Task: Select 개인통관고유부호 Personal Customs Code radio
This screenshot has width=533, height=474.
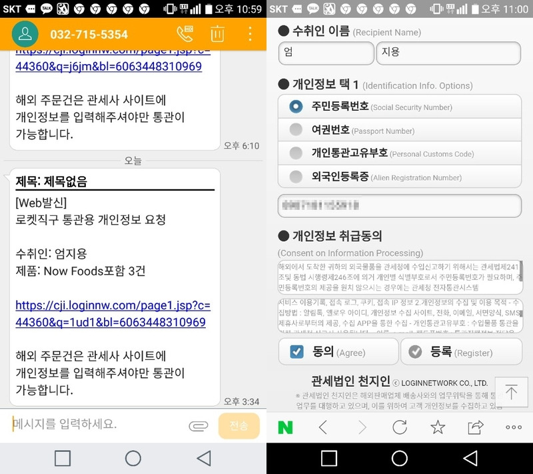Action: pyautogui.click(x=399, y=153)
